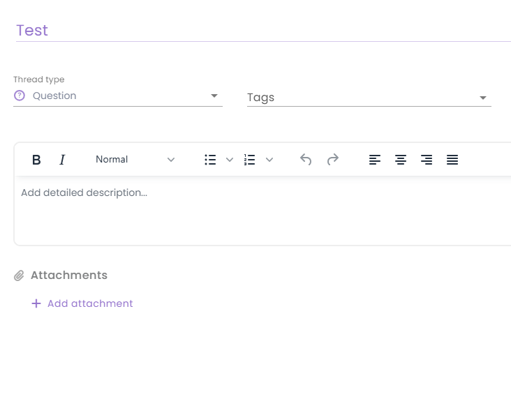
Task: Toggle bold text formatting
Action: [x=36, y=160]
